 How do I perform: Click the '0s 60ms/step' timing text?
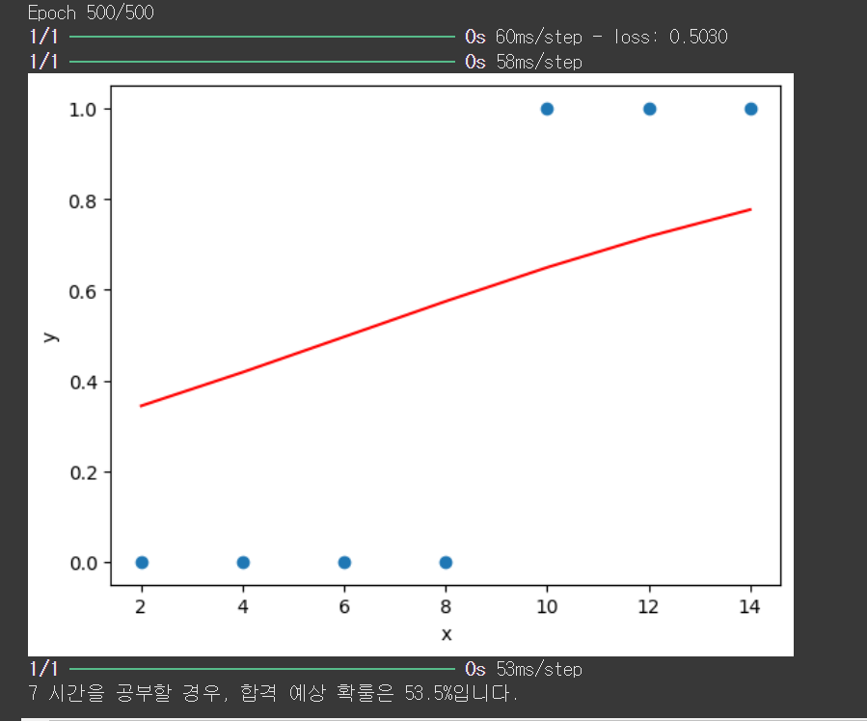pyautogui.click(x=524, y=37)
